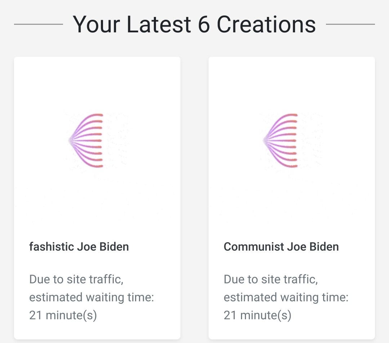Screen dimensions: 389x343
Task: Click 'estimated waiting time:' in fashistic Joe Biden card
Action: click(91, 298)
